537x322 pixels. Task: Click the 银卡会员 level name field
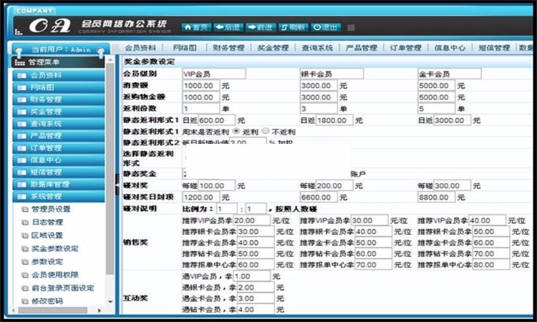332,74
